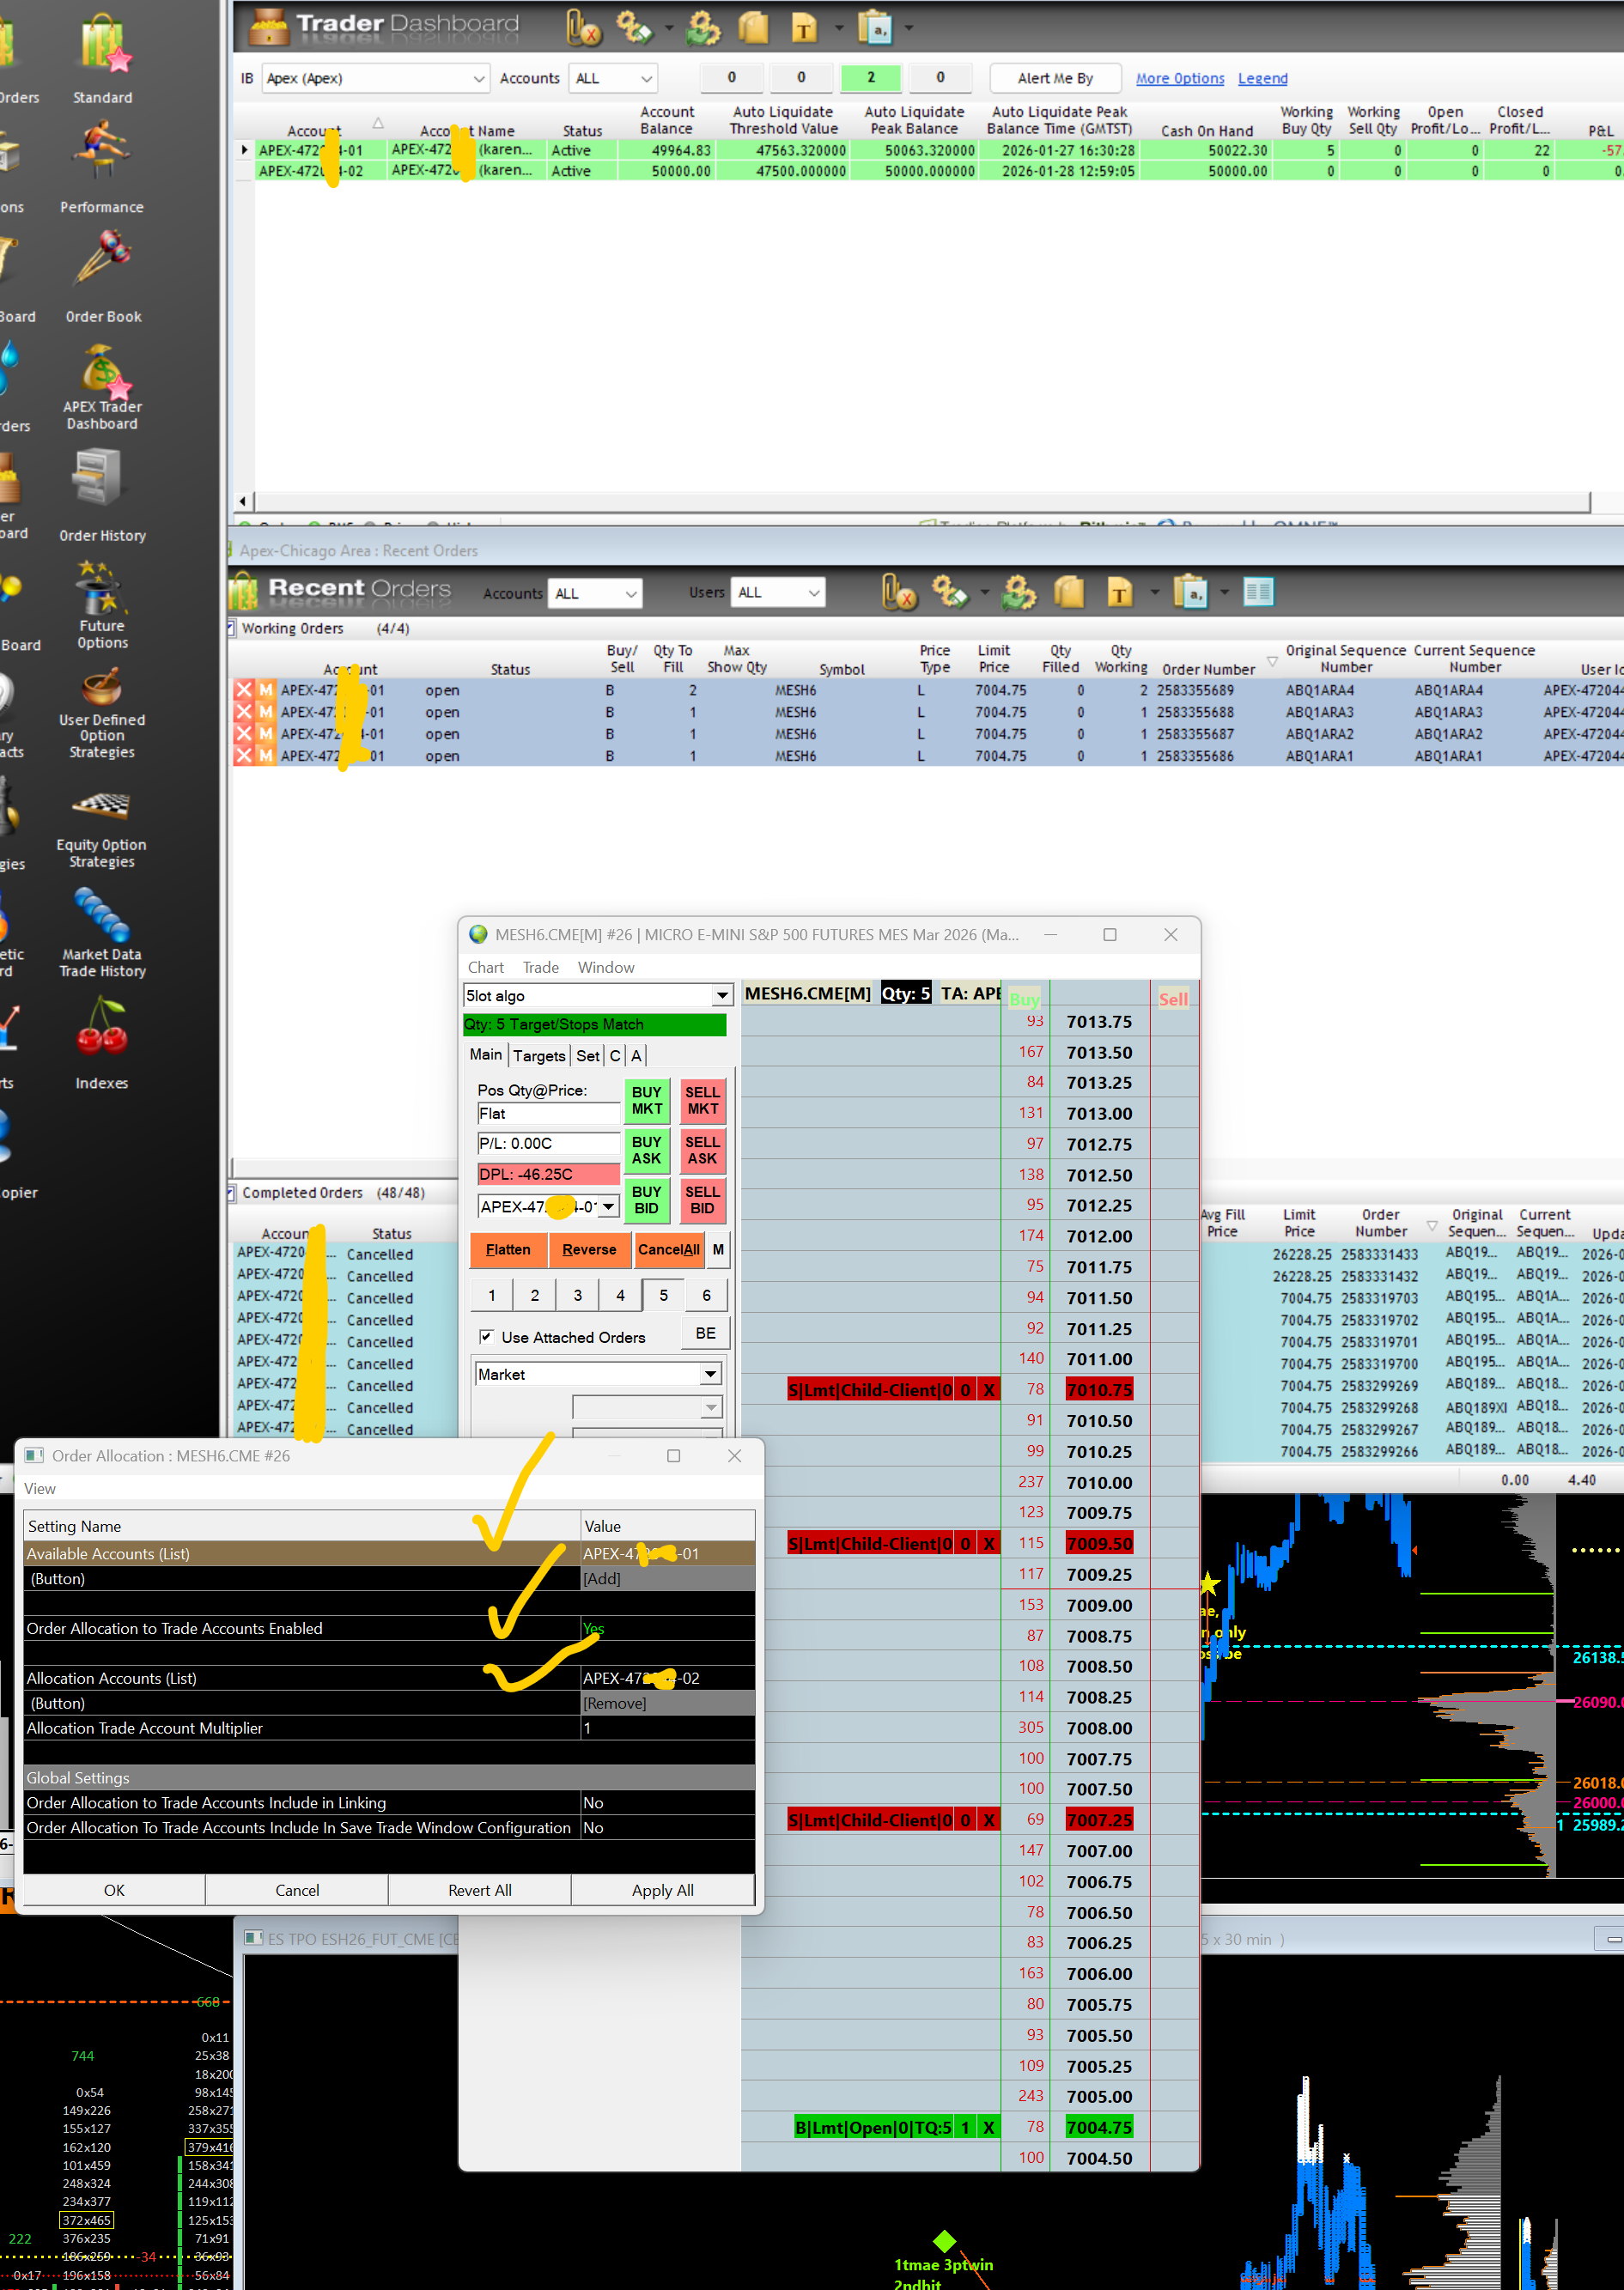Click the T text icon in Recent Orders toolbar
This screenshot has height=2290, width=1624.
coord(1120,592)
